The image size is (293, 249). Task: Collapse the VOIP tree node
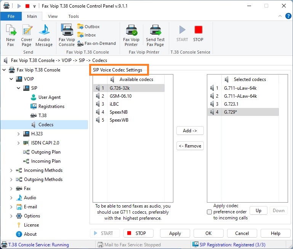(x=11, y=79)
